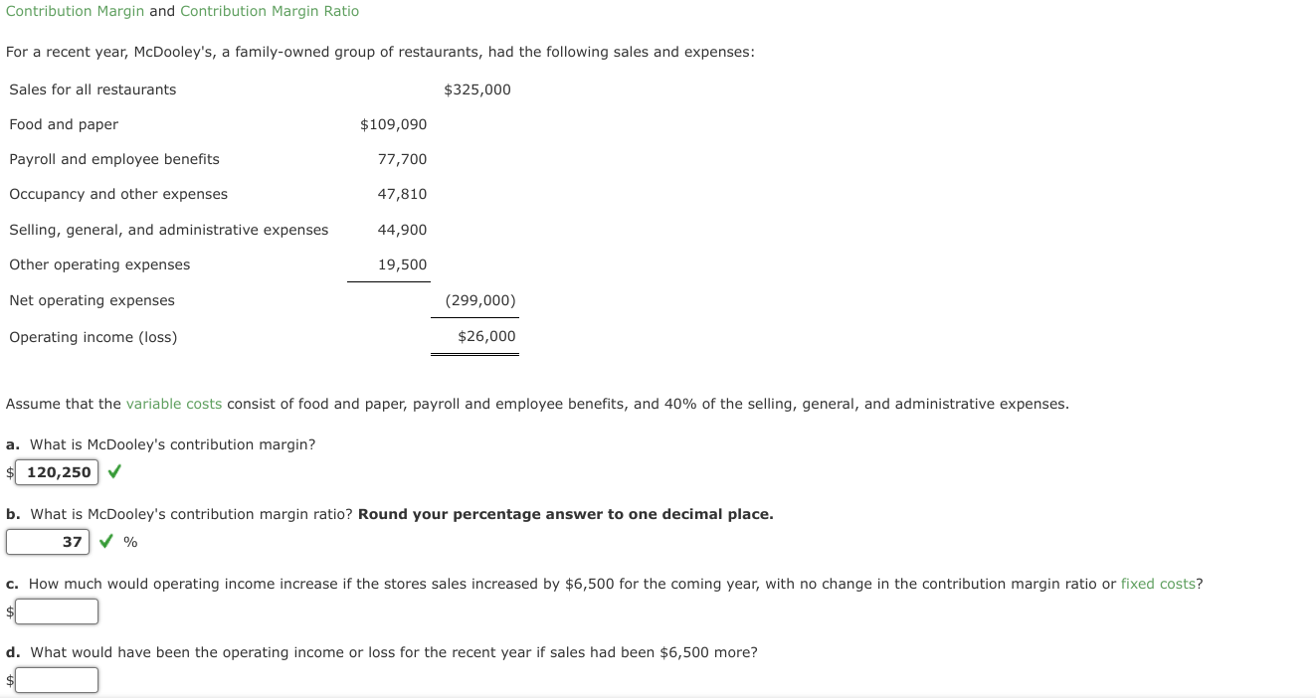The width and height of the screenshot is (1316, 698).
Task: View the variable costs definition
Action: click(x=174, y=403)
